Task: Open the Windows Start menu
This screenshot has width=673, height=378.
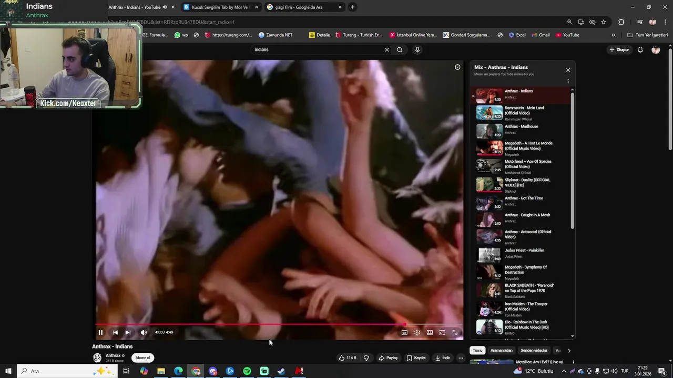Action: (8, 371)
